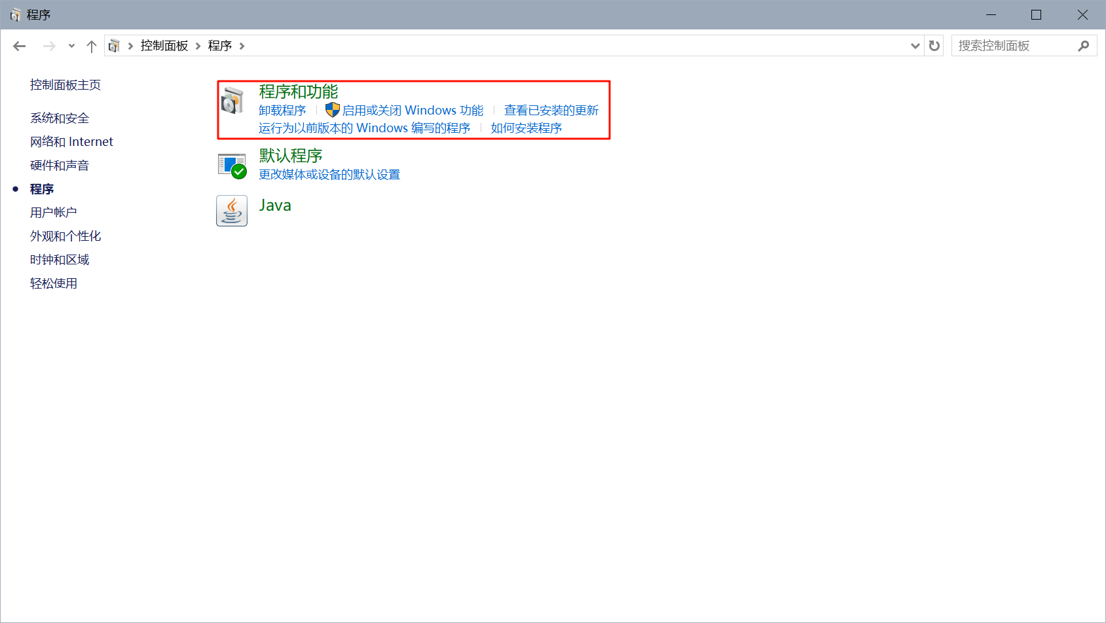Open 启用或关闭 Windows 功能 link

pos(413,111)
